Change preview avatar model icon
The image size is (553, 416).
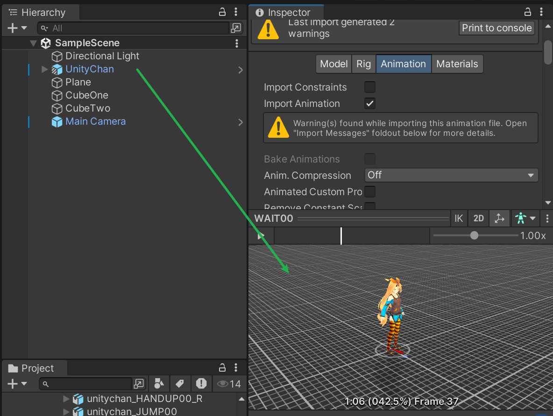[521, 219]
